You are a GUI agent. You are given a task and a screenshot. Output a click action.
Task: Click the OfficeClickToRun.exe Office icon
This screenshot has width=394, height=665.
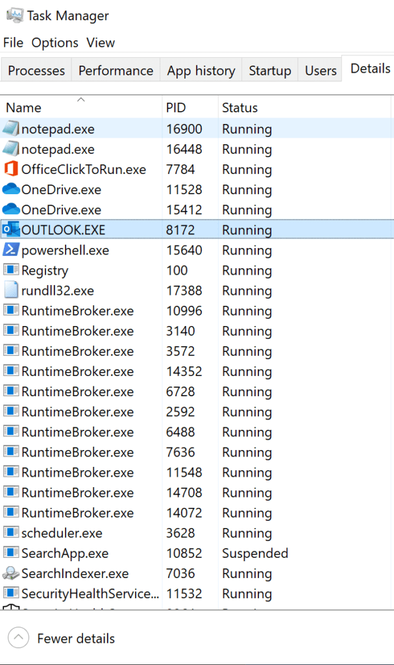tap(11, 169)
